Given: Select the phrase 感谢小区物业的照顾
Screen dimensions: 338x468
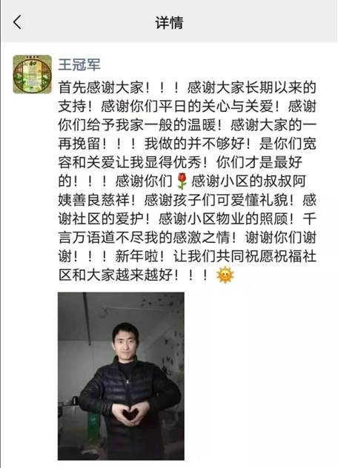Looking at the screenshot, I should click(x=223, y=218).
